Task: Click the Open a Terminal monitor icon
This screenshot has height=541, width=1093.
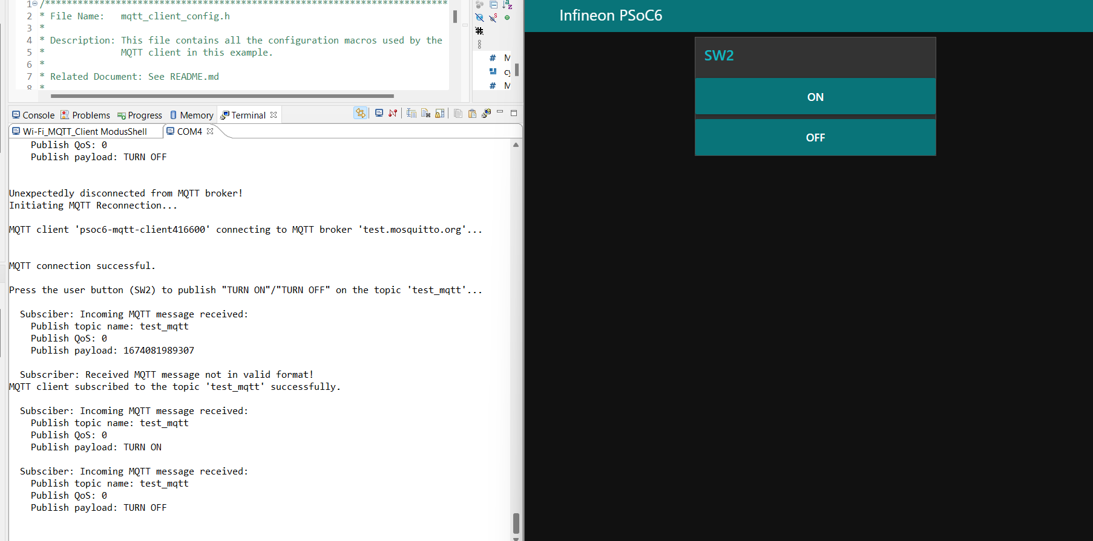Action: click(x=379, y=113)
